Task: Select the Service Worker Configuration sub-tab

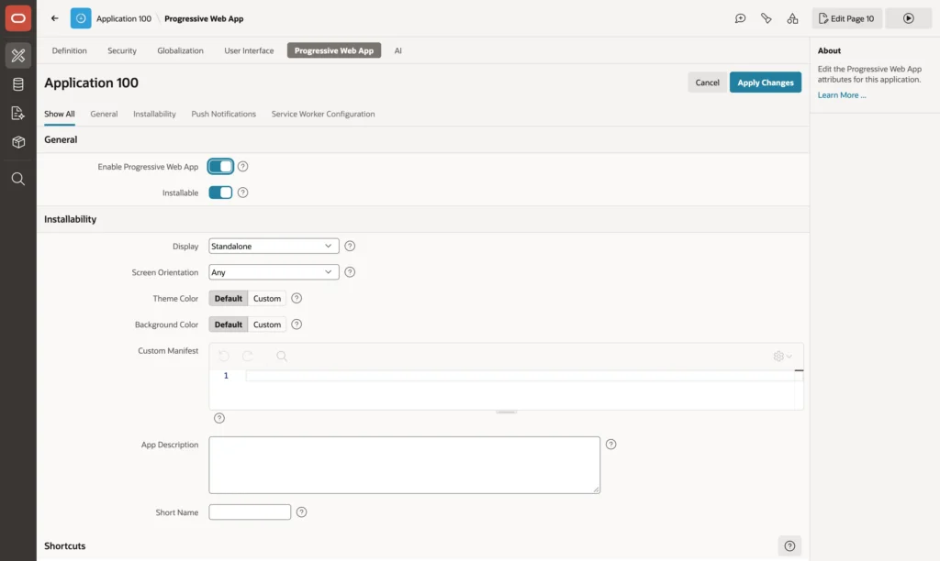Action: (x=323, y=114)
